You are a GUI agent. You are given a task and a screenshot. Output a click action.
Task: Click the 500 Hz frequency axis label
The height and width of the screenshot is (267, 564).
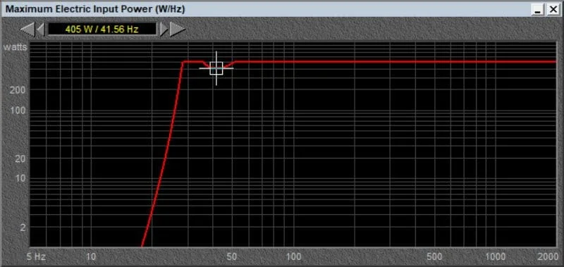pyautogui.click(x=435, y=257)
